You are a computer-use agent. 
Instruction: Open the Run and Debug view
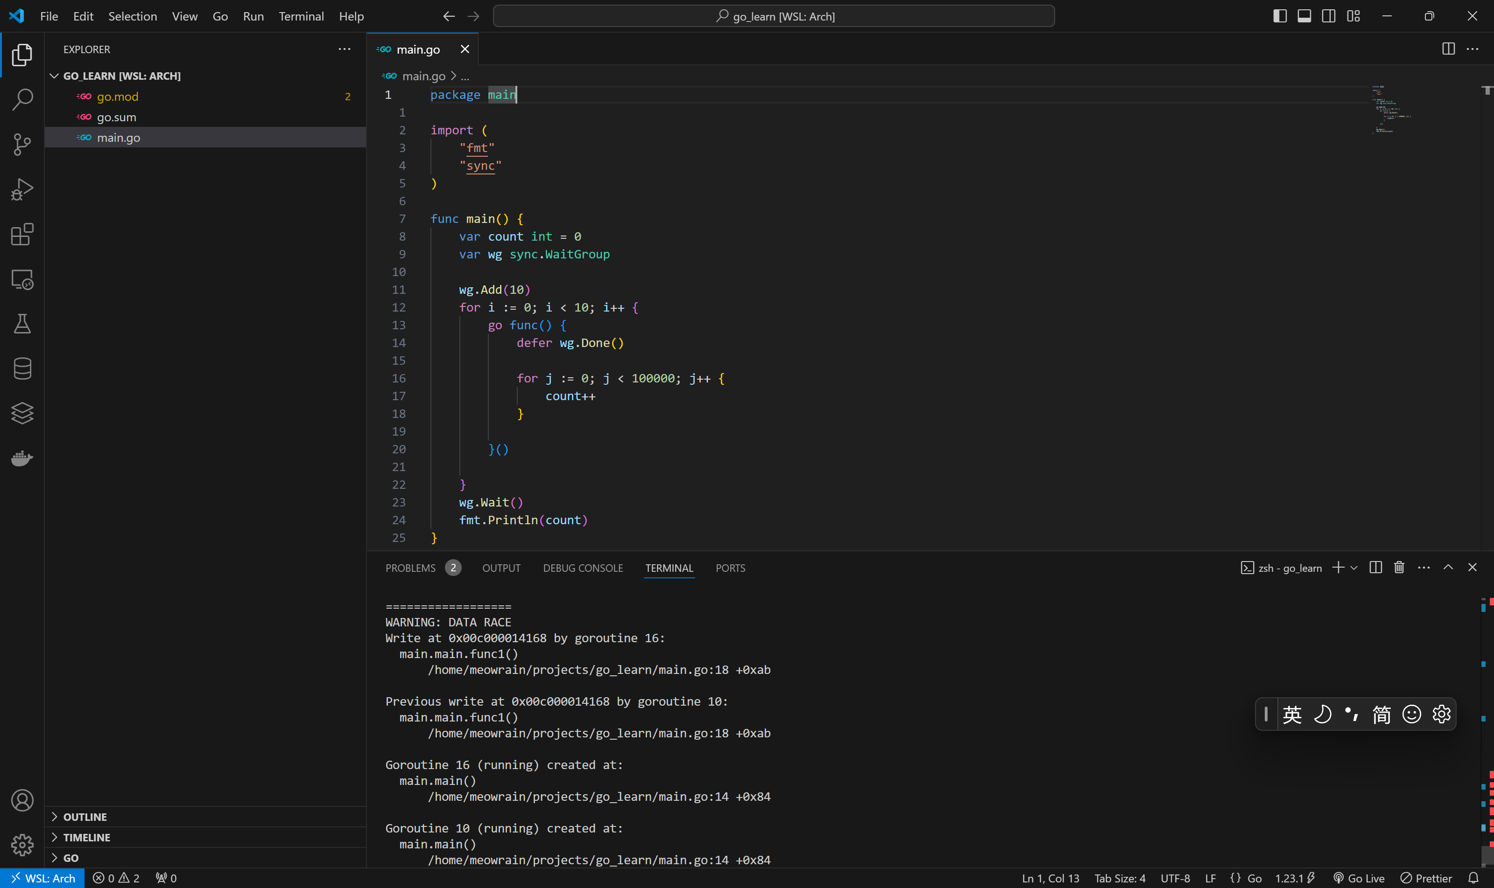point(22,189)
